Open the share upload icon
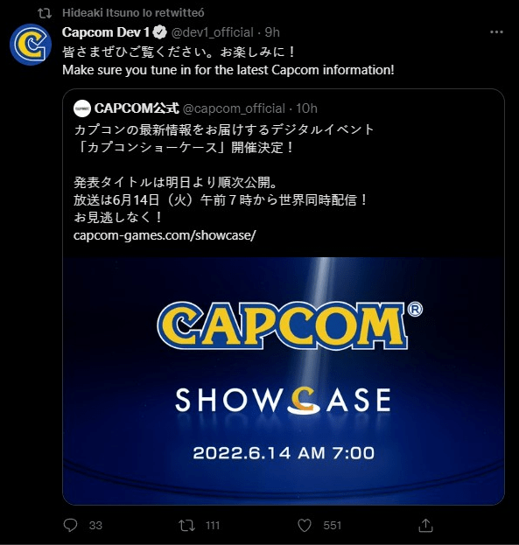Image resolution: width=519 pixels, height=545 pixels. (425, 525)
